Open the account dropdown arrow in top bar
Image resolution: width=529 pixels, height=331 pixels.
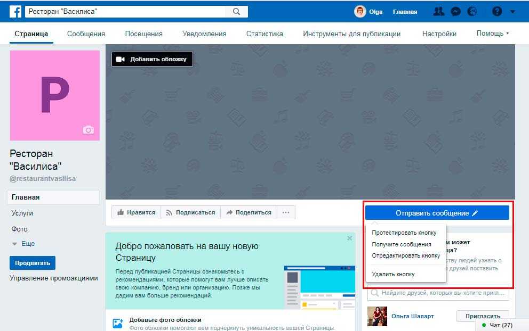click(x=512, y=11)
